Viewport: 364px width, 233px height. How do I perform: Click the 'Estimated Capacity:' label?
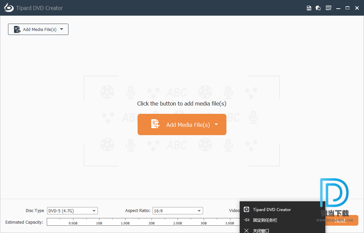tap(24, 222)
